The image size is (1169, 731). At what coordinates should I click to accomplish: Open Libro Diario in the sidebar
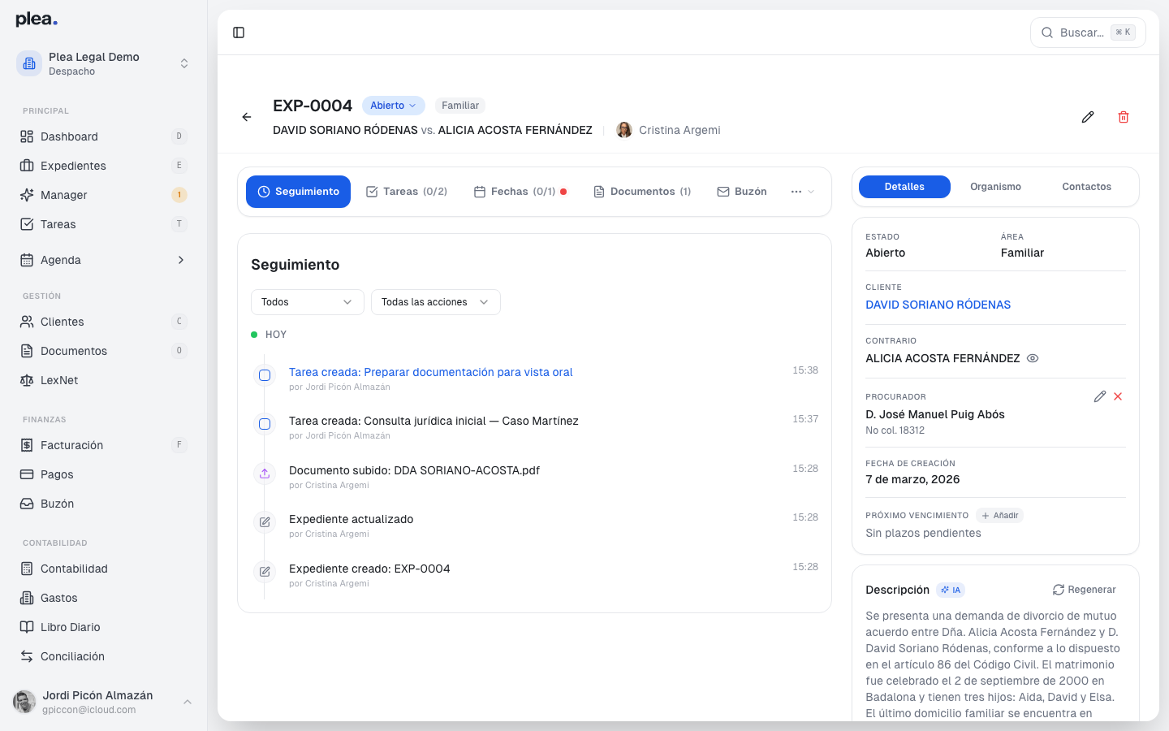coord(104,627)
